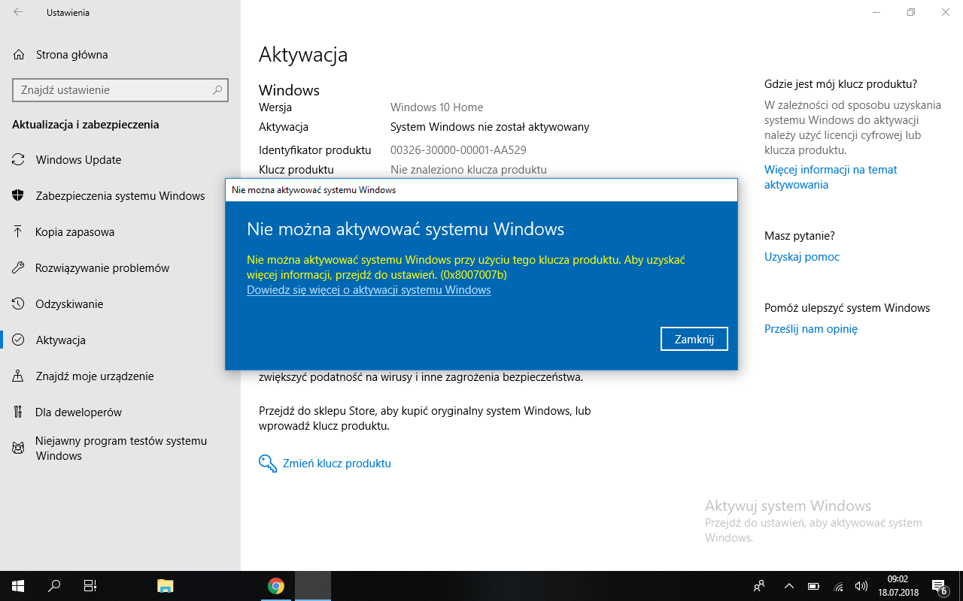Select Niejawny program testów systemu Windows
Viewport: 963px width, 601px height.
coord(121,448)
